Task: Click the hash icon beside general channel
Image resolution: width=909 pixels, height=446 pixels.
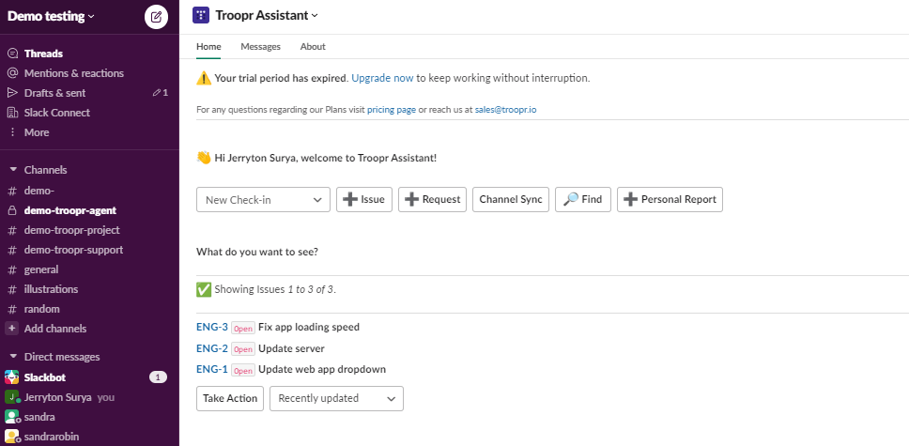Action: pyautogui.click(x=12, y=269)
